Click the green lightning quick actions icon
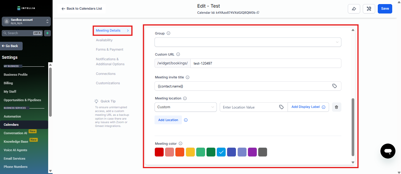 [47, 33]
